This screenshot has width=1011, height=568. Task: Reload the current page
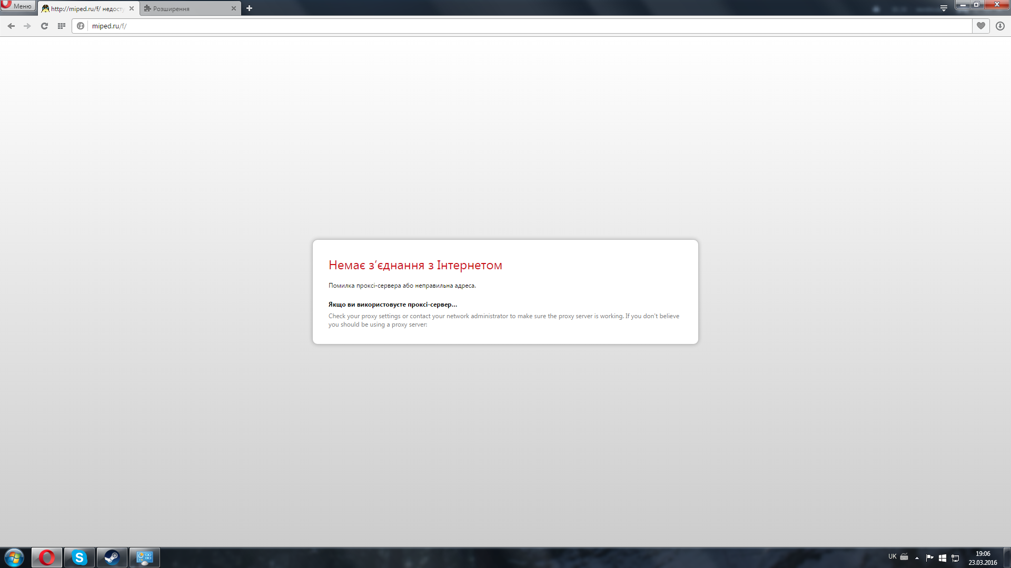point(45,26)
